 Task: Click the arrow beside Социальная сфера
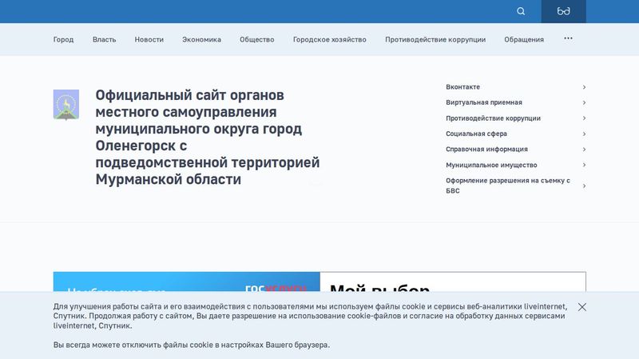click(x=584, y=134)
